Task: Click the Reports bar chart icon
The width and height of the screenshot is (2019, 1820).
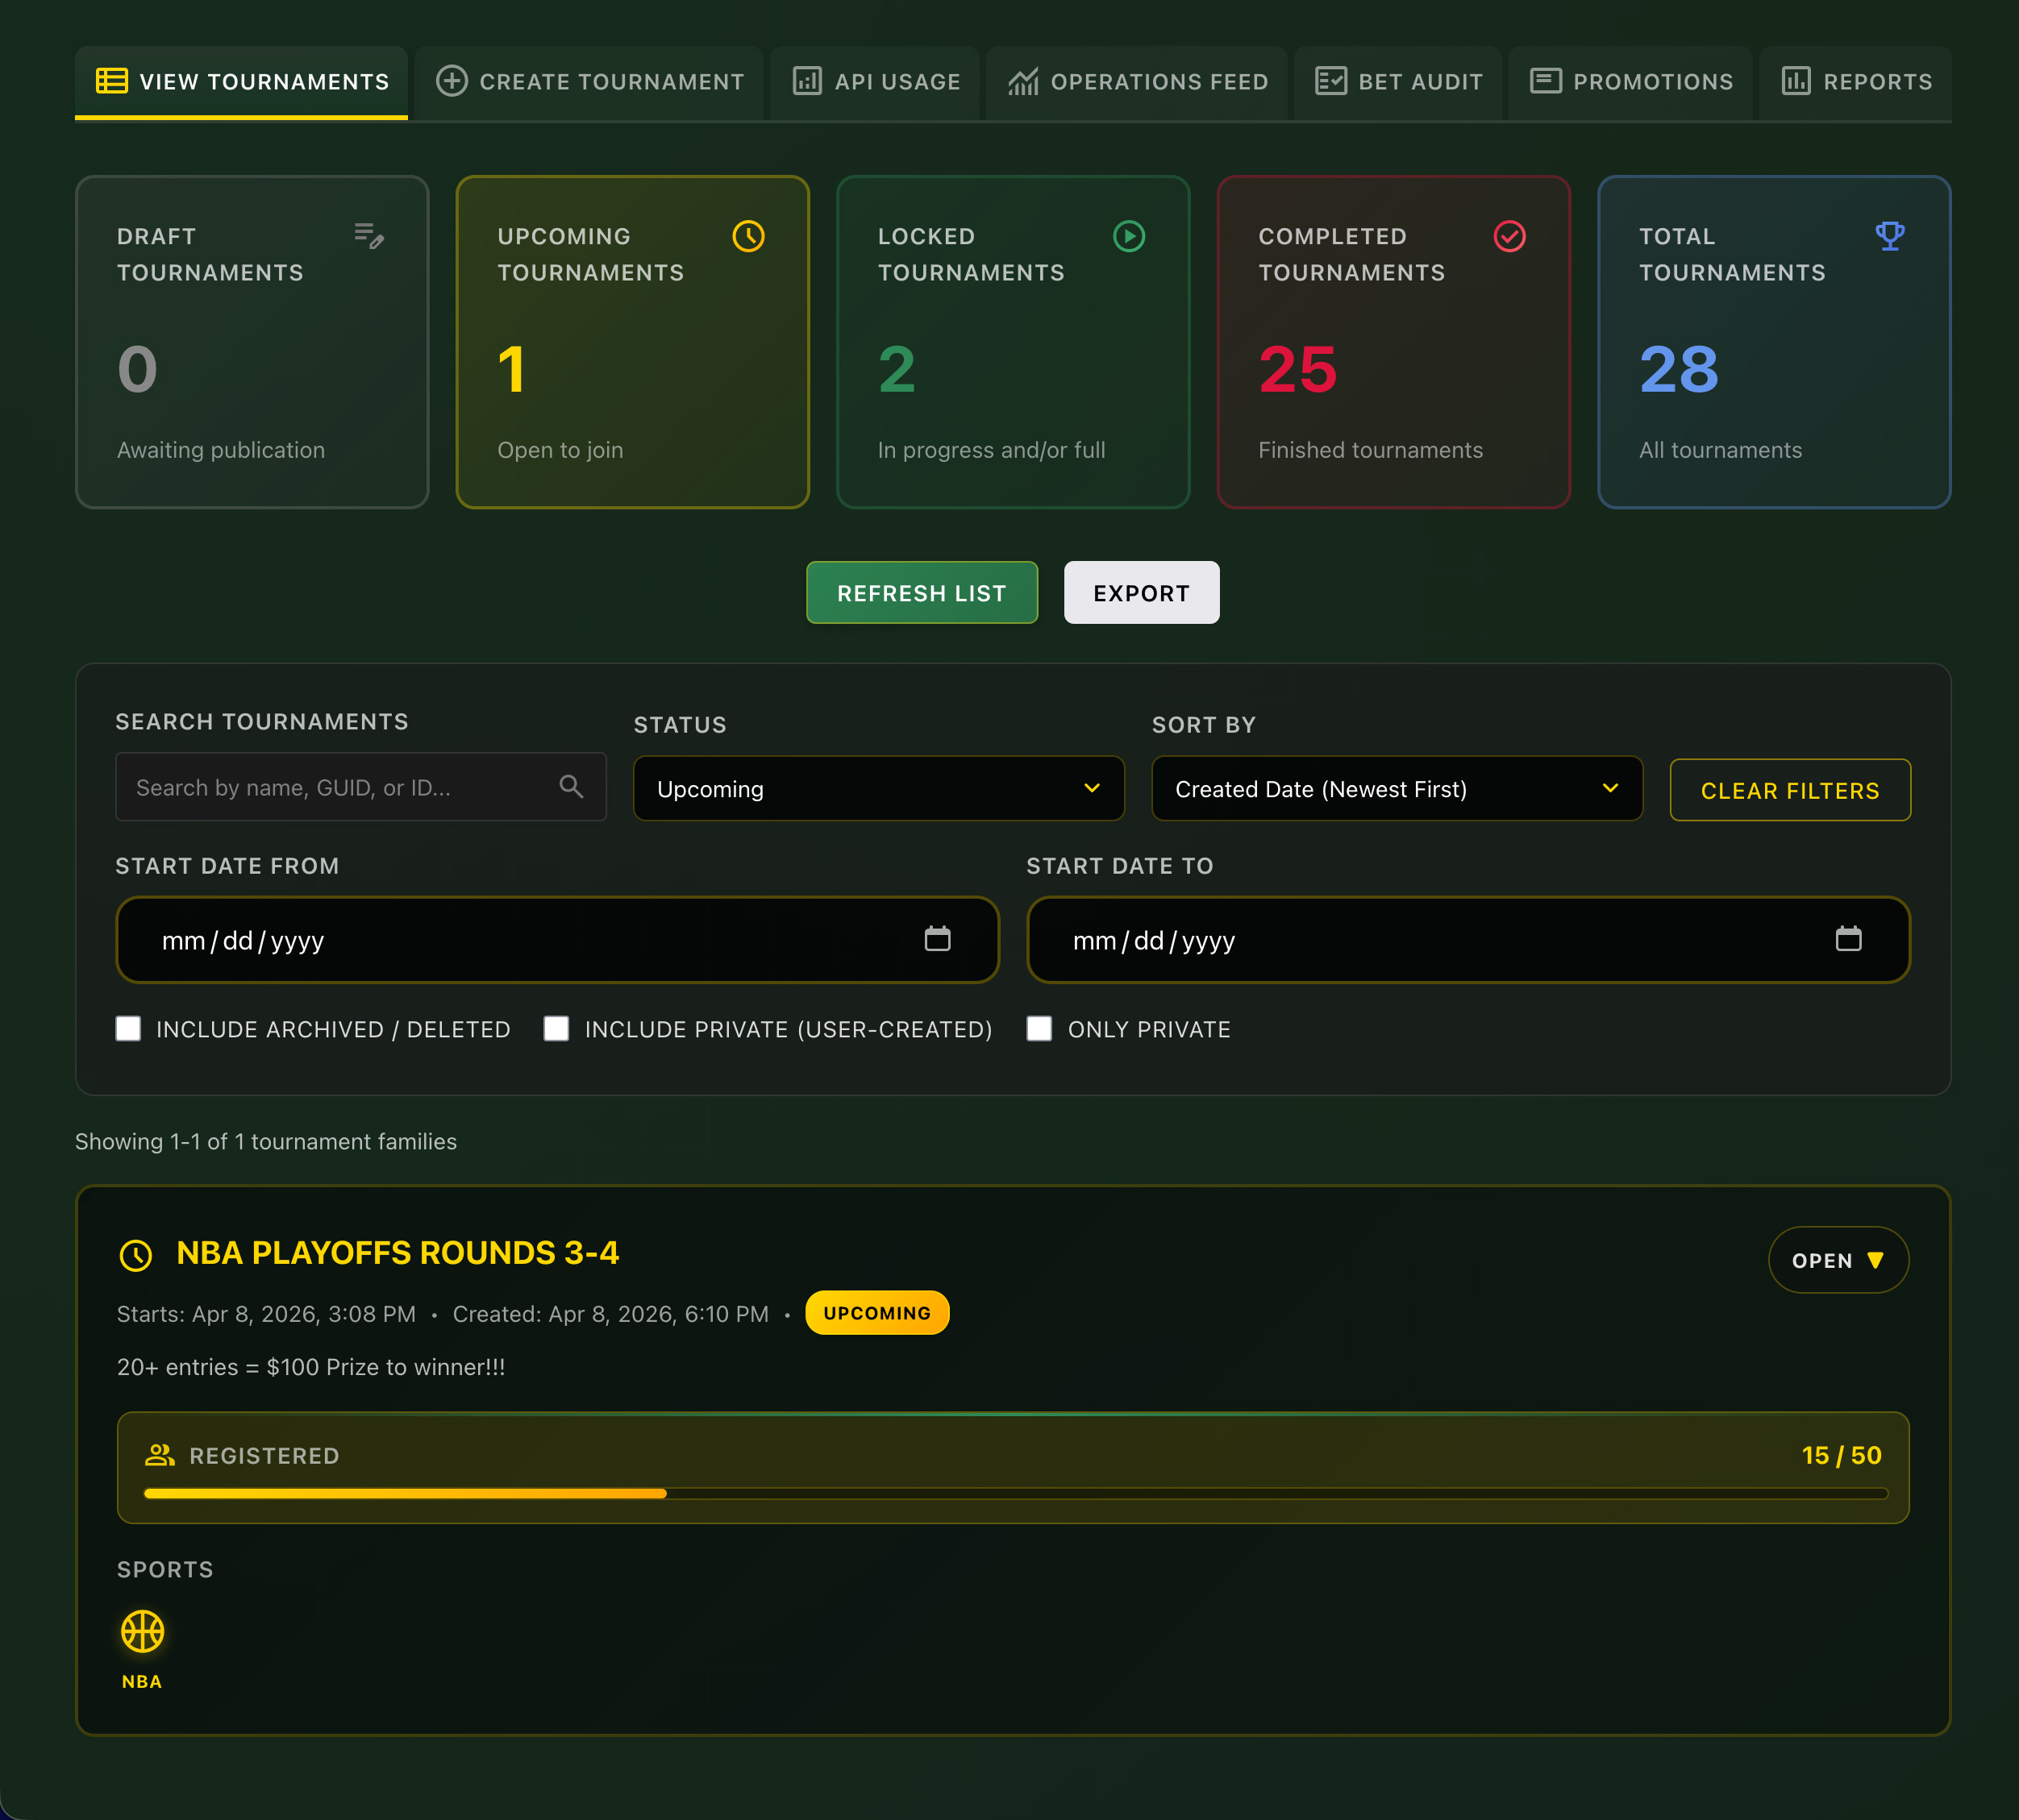Action: coord(1796,81)
